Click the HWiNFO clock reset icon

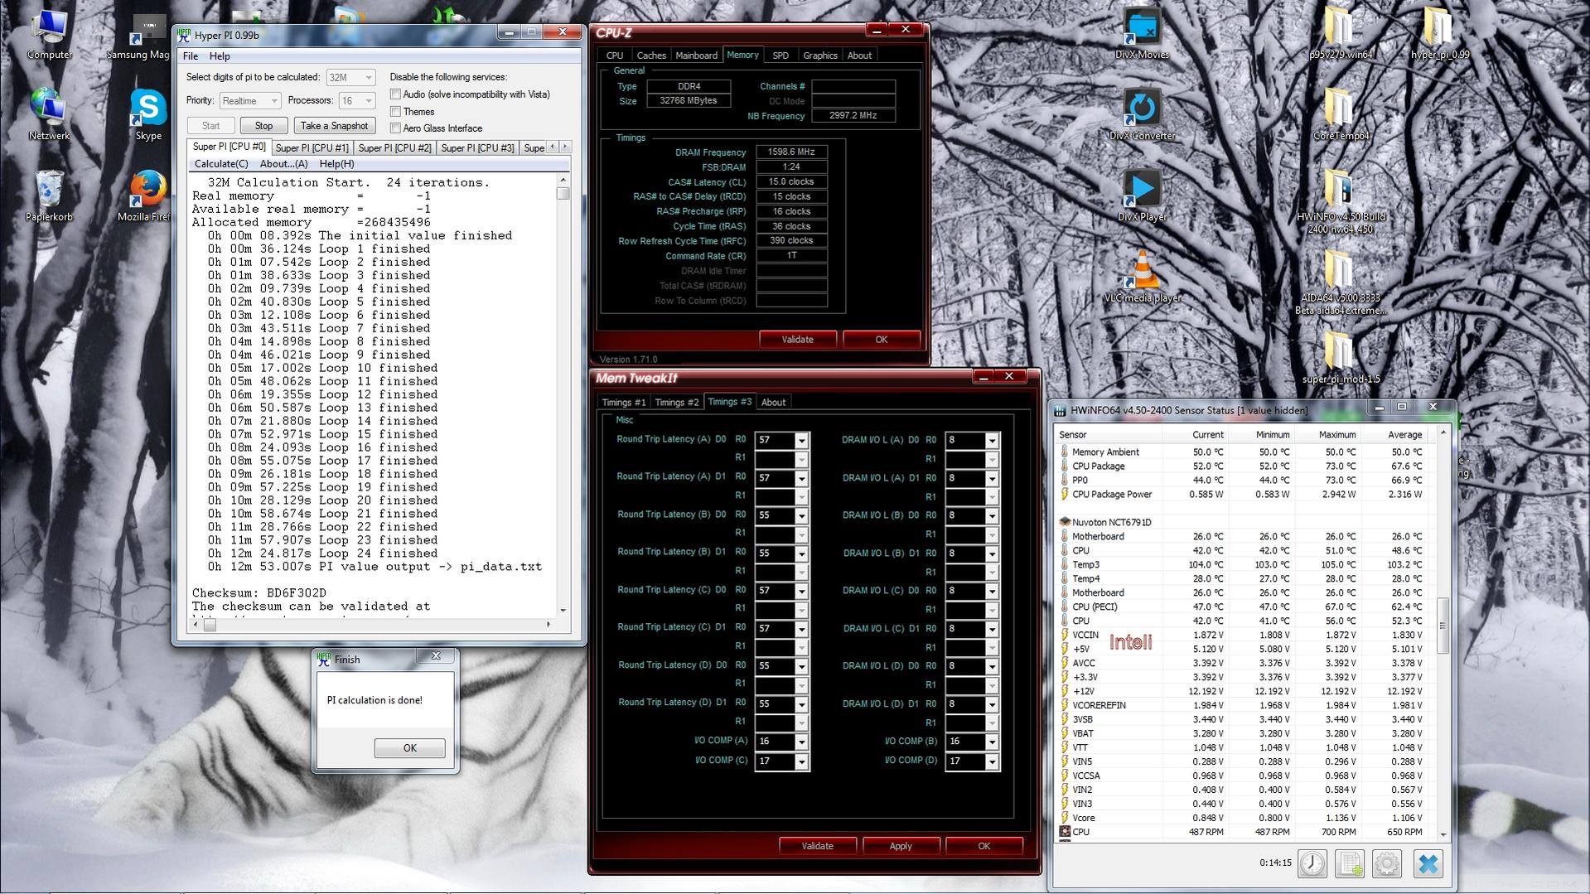[1312, 863]
